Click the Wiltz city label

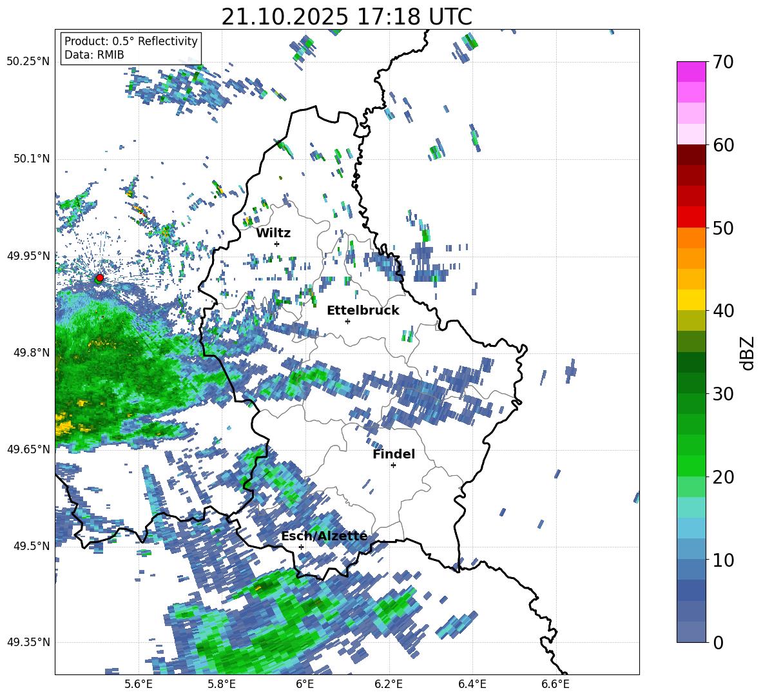(273, 233)
